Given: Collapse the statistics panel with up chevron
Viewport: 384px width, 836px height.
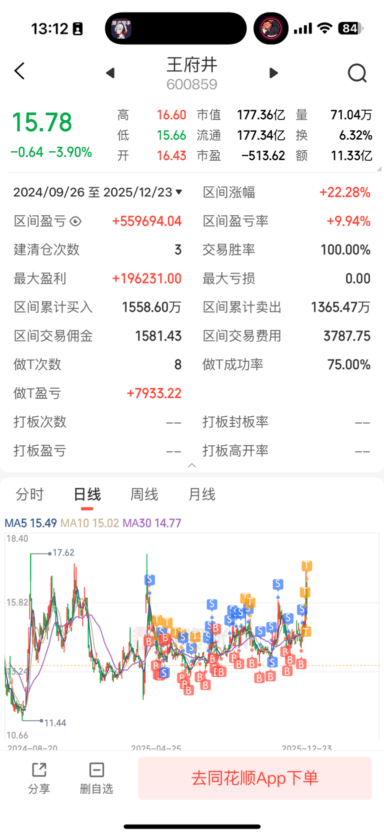Looking at the screenshot, I should (x=192, y=465).
